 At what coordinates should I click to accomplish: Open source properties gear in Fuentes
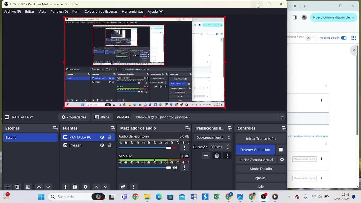tap(85, 187)
